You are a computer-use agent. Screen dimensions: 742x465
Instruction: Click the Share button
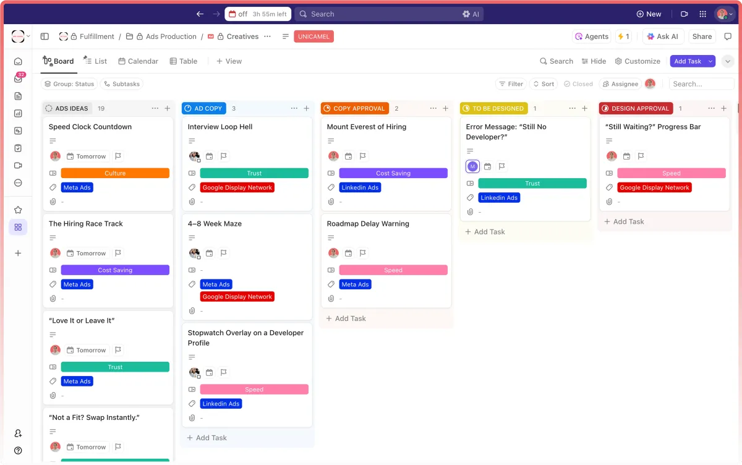click(702, 36)
